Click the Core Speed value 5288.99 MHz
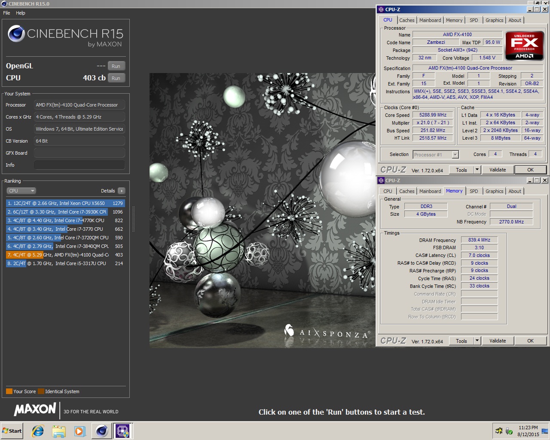Screen dimensions: 550x440 (433, 115)
